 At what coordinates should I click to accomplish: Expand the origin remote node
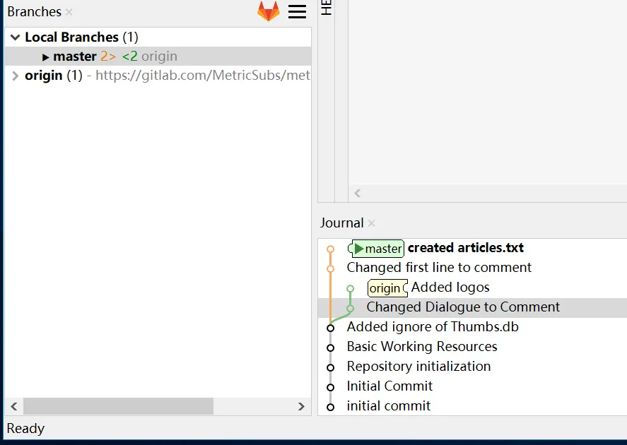coord(15,76)
